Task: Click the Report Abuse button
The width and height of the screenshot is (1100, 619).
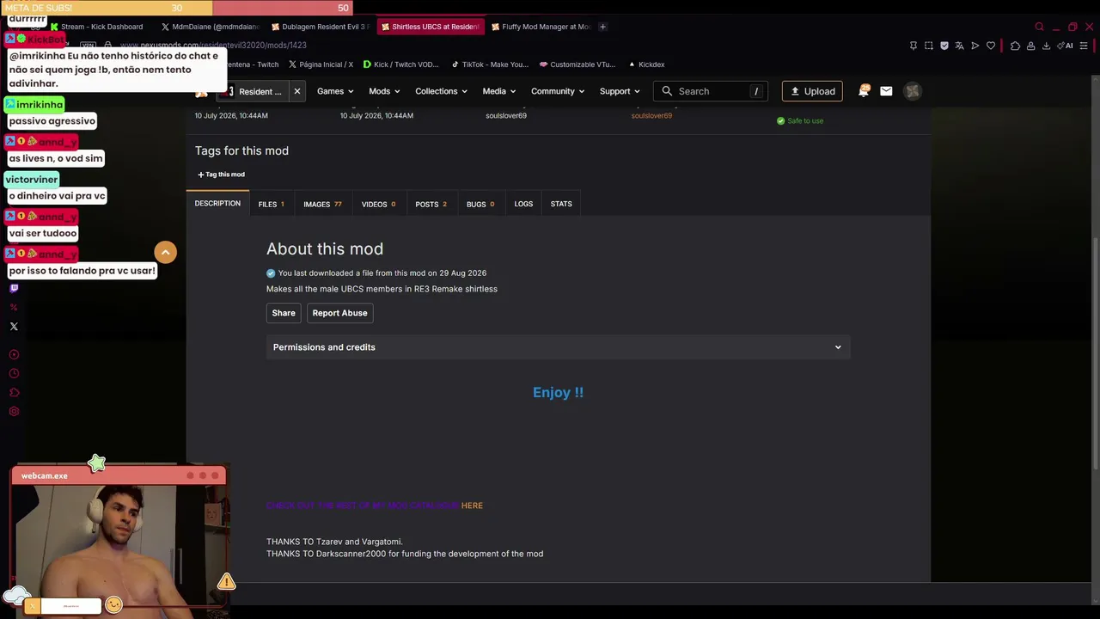Action: 339,313
